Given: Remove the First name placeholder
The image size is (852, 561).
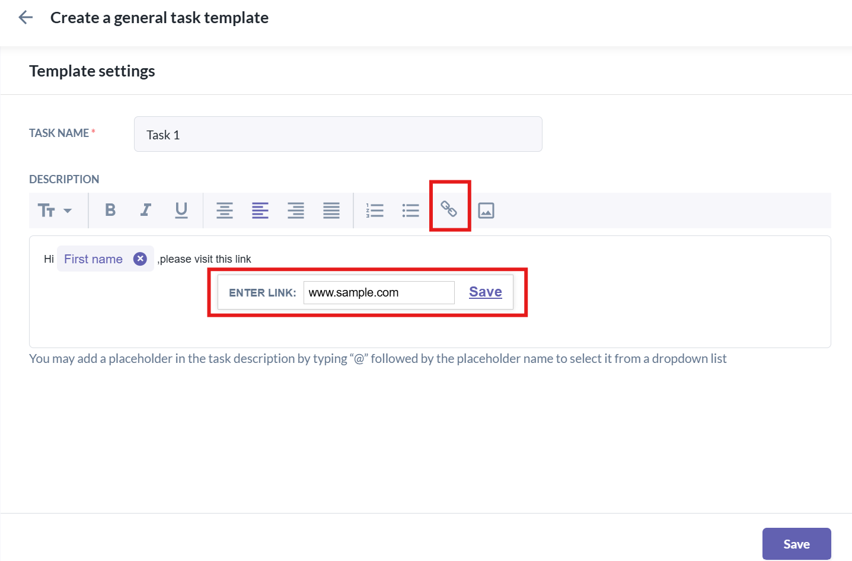Looking at the screenshot, I should (140, 259).
